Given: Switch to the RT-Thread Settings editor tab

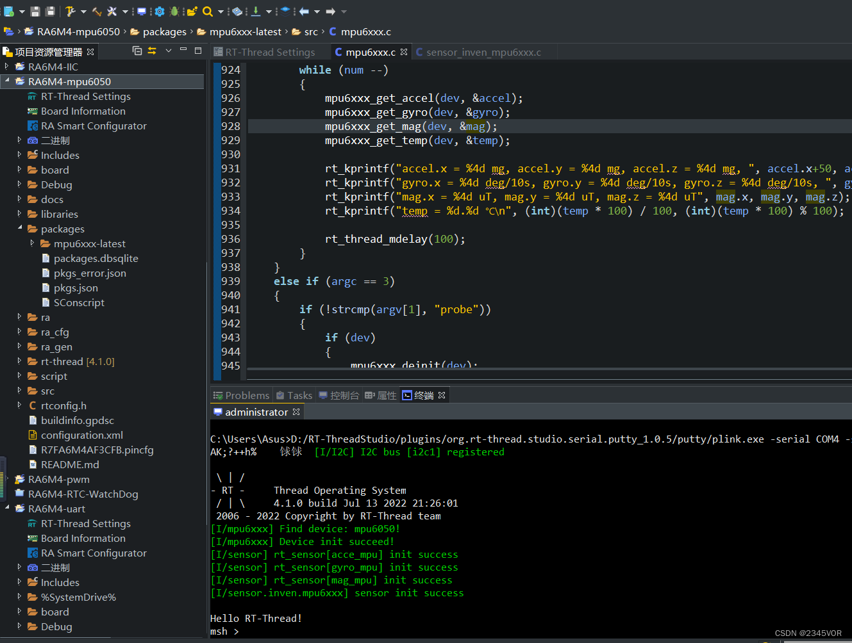Looking at the screenshot, I should pyautogui.click(x=270, y=52).
